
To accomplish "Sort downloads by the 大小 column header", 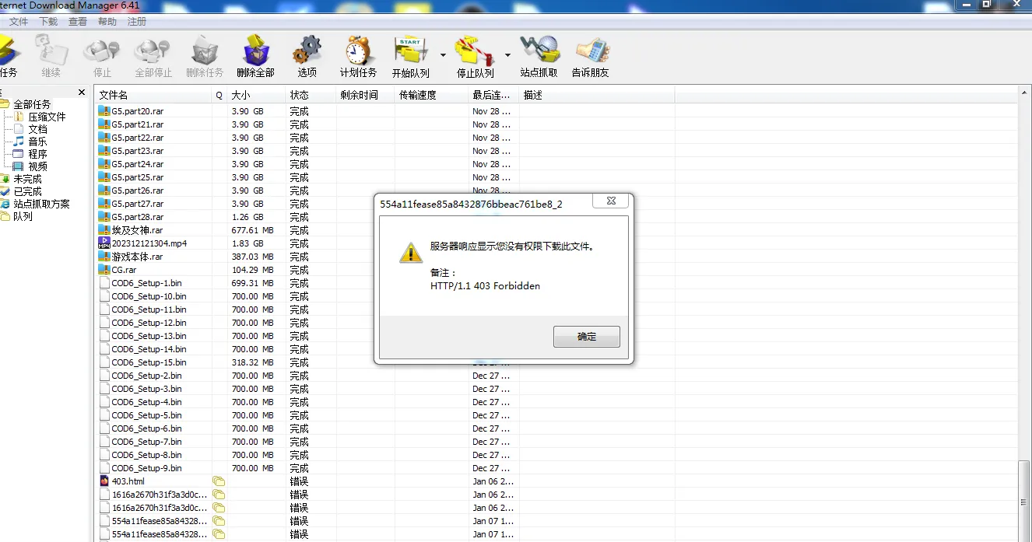I will click(x=240, y=94).
